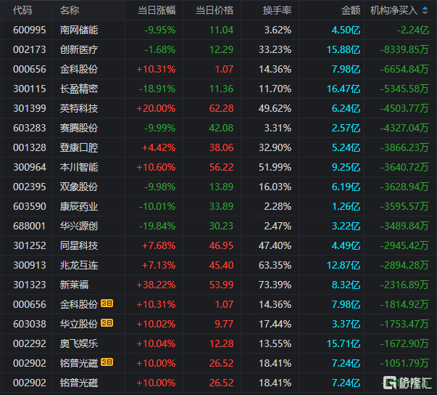Click the -6654.84万 value for 金科股份
Image resolution: width=437 pixels, height=395 pixels.
(x=404, y=69)
